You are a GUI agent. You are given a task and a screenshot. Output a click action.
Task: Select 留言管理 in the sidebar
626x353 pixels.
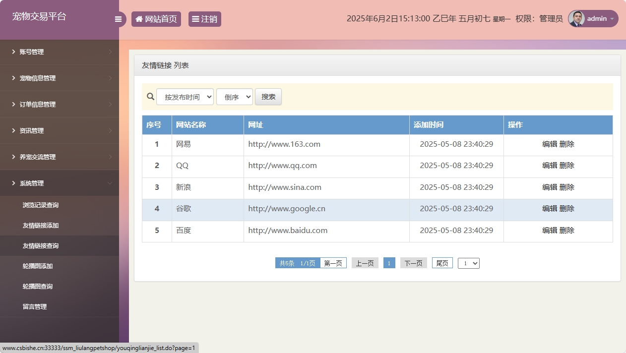point(35,307)
